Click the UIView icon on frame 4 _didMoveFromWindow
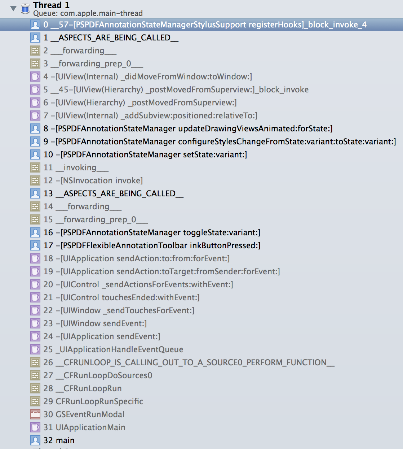Image resolution: width=403 pixels, height=449 pixels. [35, 77]
